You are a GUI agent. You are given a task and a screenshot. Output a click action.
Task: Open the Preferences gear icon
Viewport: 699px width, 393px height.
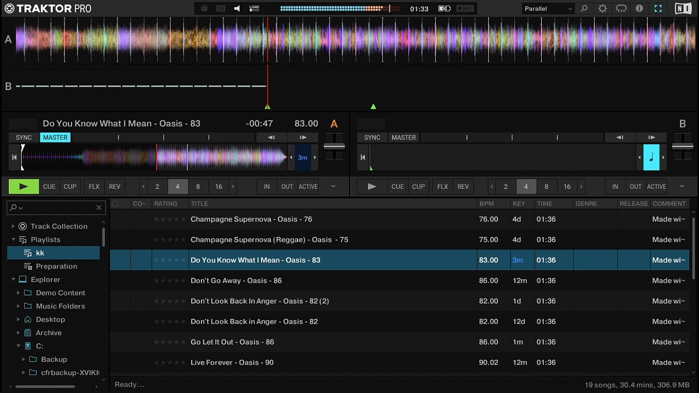(x=603, y=9)
